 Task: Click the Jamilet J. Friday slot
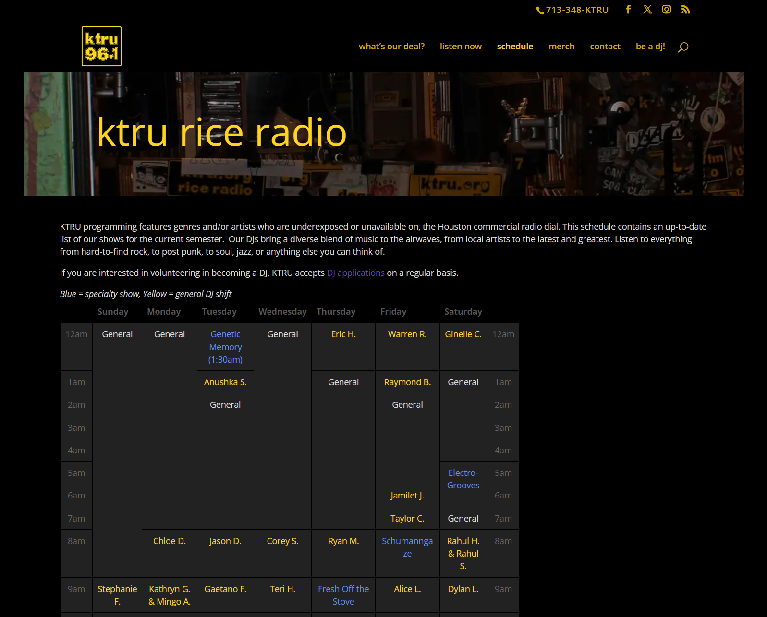click(x=407, y=496)
